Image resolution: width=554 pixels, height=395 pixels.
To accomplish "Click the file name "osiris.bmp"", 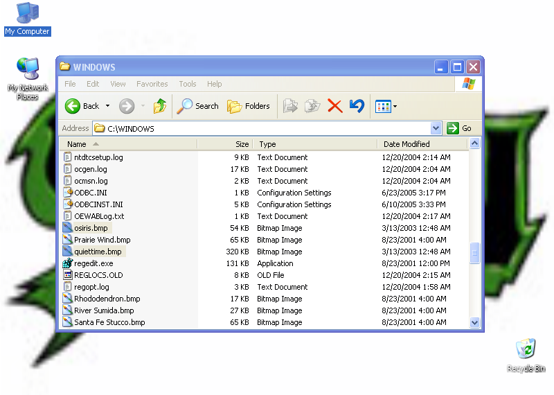I will 91,228.
